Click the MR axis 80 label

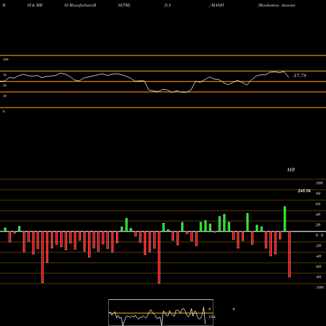pos(318,194)
